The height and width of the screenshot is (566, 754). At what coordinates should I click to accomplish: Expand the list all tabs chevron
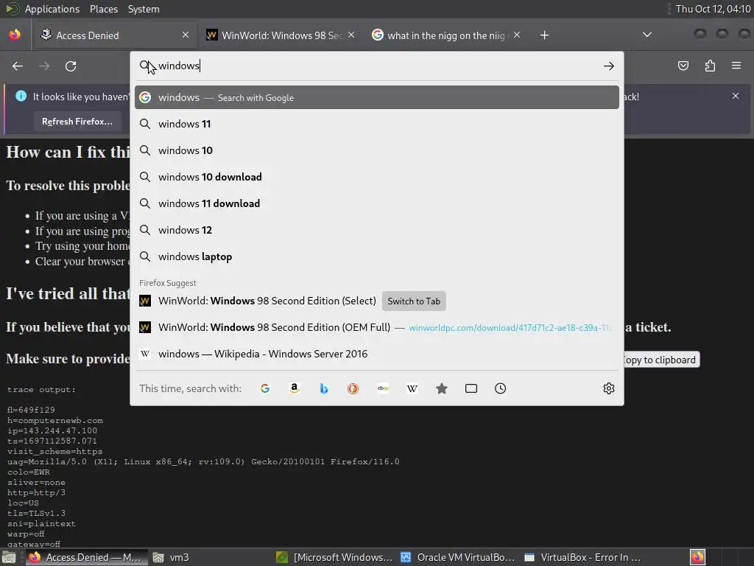647,35
